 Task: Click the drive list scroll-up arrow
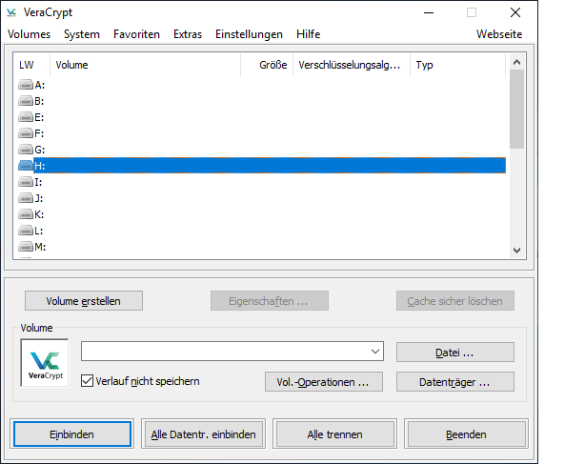coord(516,62)
